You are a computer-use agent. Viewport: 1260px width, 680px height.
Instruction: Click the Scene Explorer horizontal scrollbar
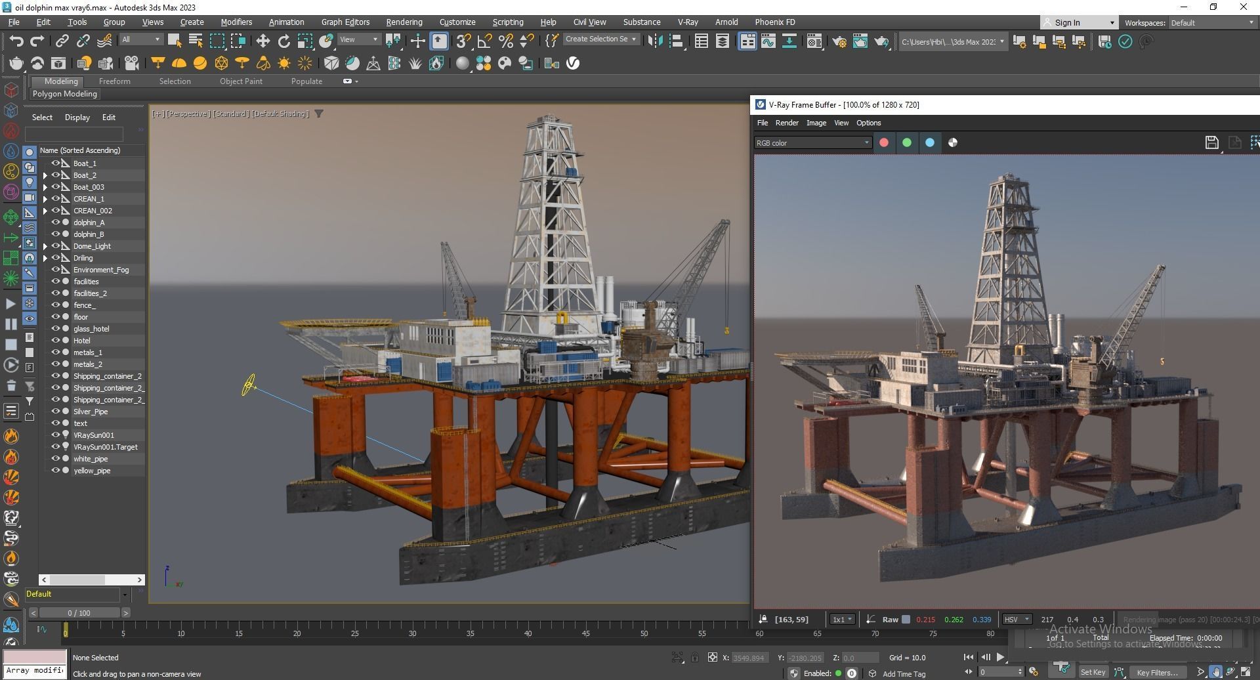coord(91,580)
